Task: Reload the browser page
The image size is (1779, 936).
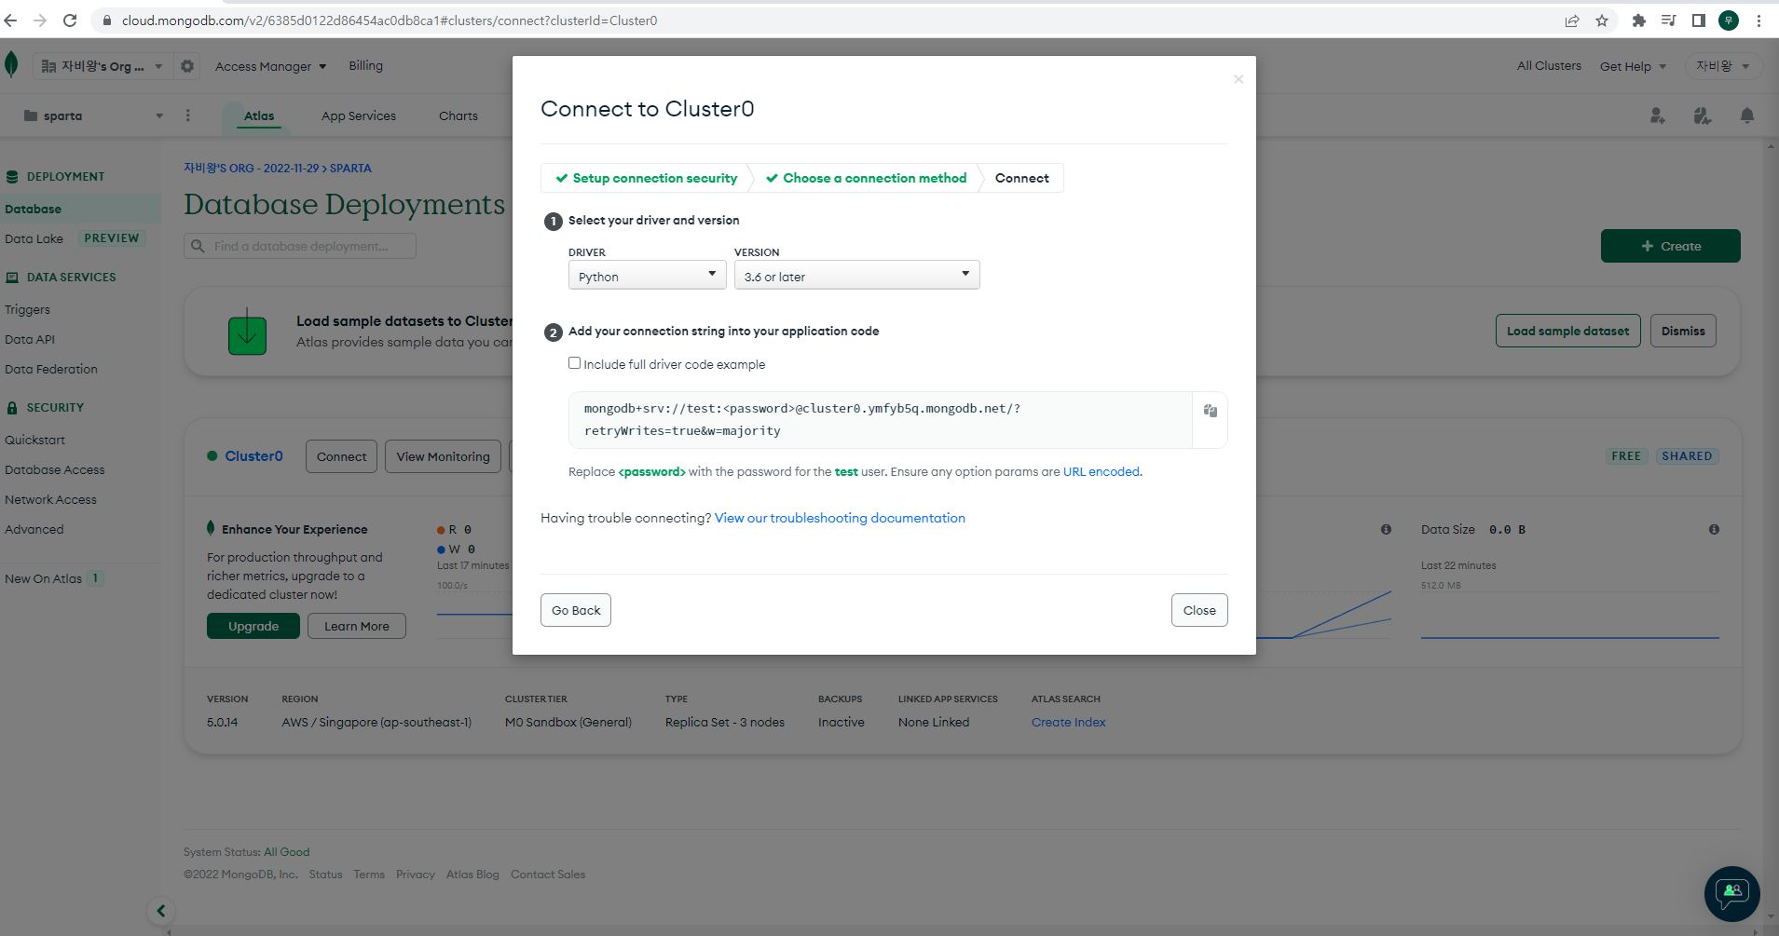Action: [x=70, y=20]
